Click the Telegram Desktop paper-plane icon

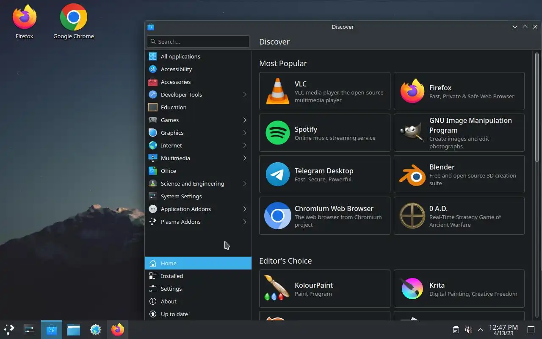click(x=278, y=174)
